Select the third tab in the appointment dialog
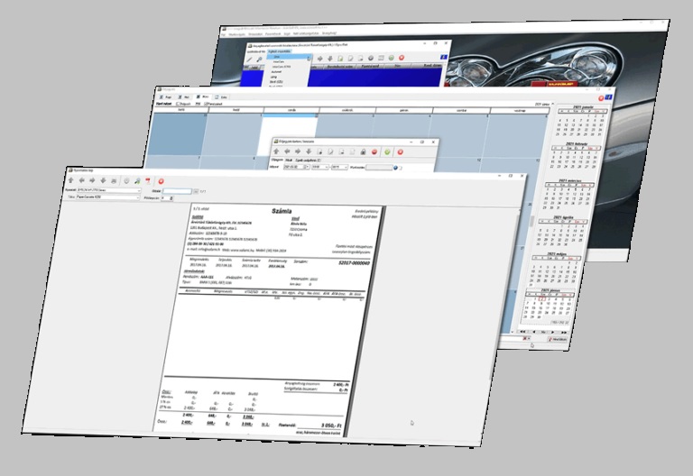 [308, 160]
